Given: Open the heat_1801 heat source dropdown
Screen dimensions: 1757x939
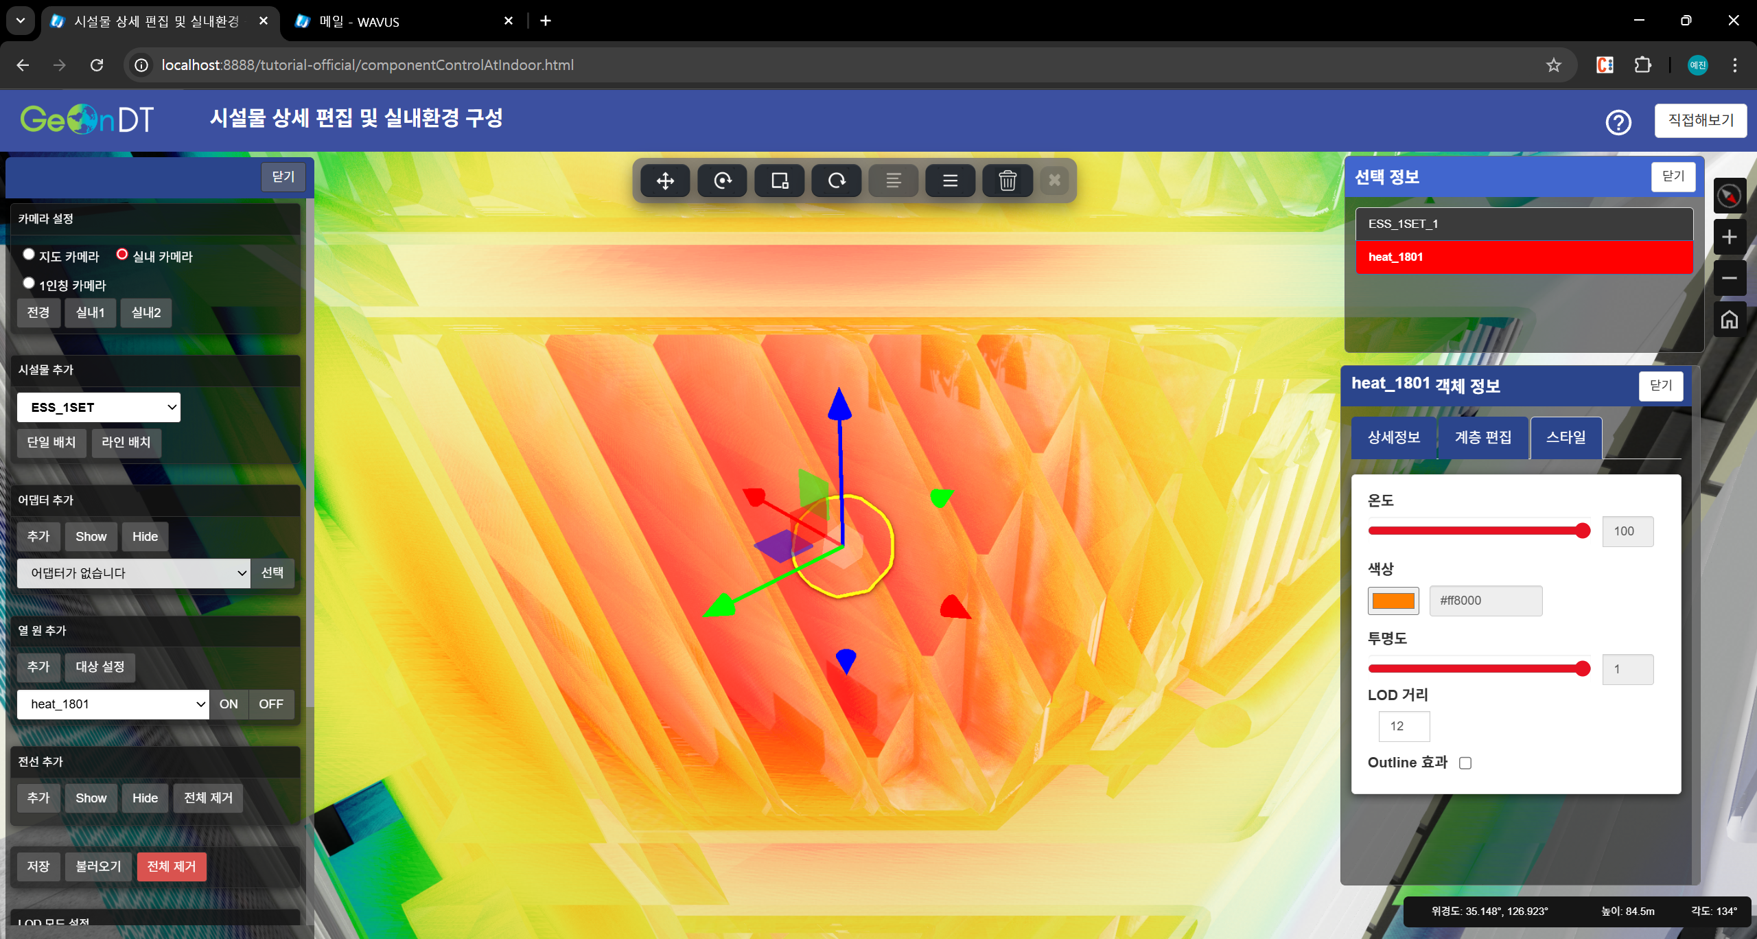Looking at the screenshot, I should click(x=113, y=704).
